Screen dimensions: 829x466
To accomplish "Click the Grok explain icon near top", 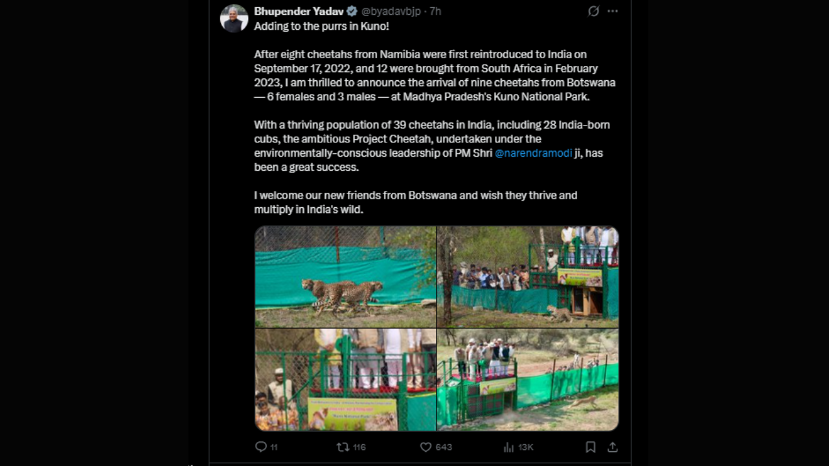I will [593, 12].
